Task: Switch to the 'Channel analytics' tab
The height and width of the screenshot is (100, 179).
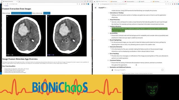Action: pyautogui.click(x=131, y=1)
